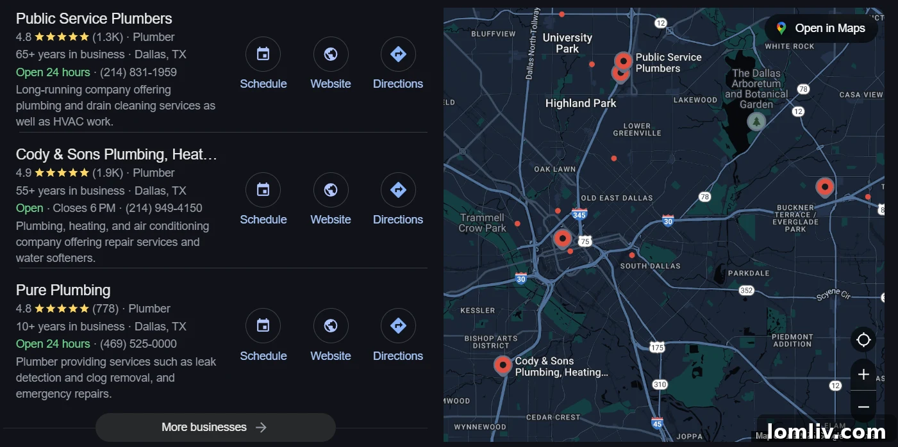Get Directions to Public Service Plumbers
The image size is (898, 447).
tap(398, 54)
